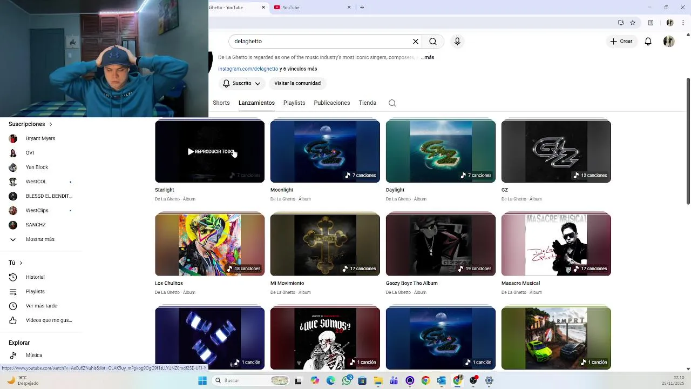This screenshot has height=389, width=691.
Task: Click the page vertical scrollbar
Action: coord(688,142)
